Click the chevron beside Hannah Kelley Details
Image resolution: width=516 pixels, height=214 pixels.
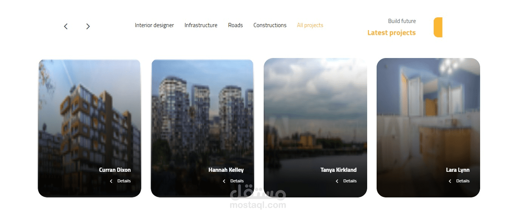pyautogui.click(x=224, y=181)
